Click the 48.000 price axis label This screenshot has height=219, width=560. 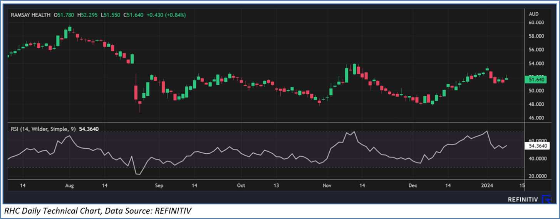point(536,105)
